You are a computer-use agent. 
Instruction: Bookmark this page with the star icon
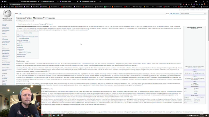[180, 4]
